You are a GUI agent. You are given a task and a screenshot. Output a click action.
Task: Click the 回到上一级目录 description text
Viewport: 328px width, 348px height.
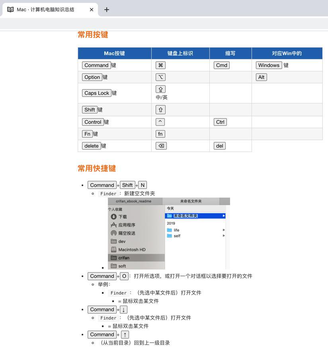[x=152, y=343]
